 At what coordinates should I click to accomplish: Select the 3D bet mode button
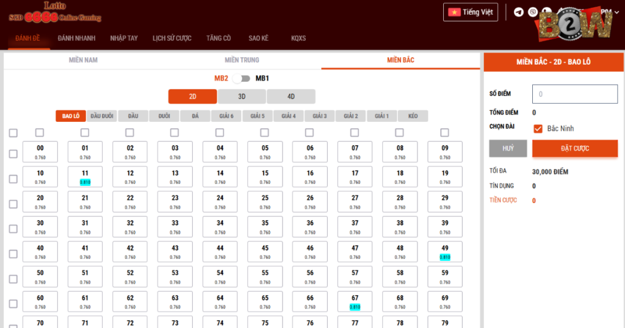point(242,96)
